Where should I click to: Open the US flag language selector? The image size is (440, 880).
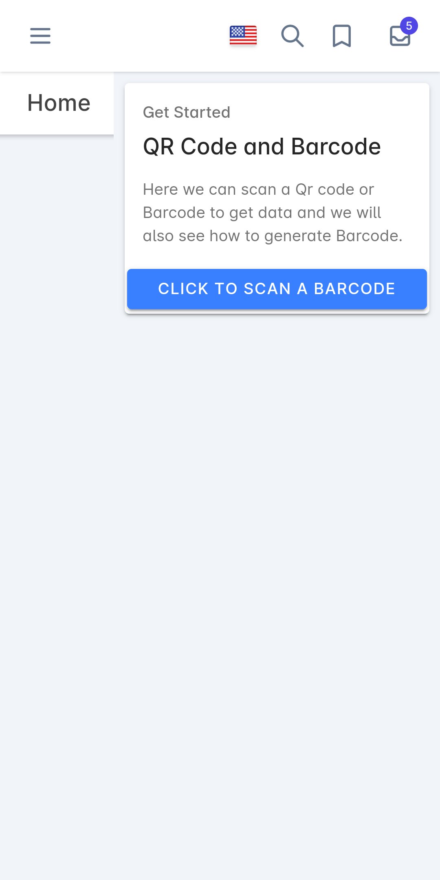(x=243, y=35)
